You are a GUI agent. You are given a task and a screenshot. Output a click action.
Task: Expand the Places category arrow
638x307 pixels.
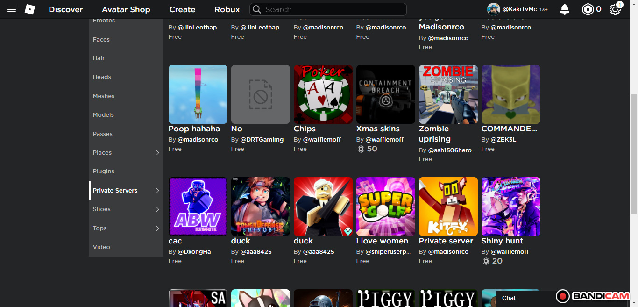click(x=157, y=153)
